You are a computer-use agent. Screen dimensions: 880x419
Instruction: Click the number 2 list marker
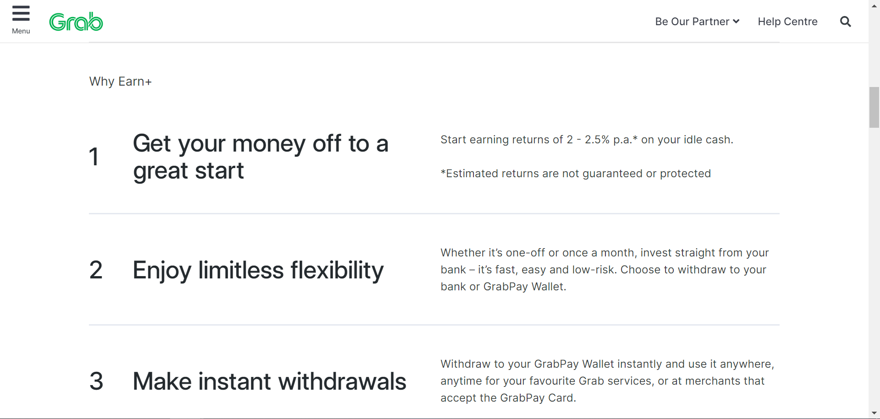(96, 270)
